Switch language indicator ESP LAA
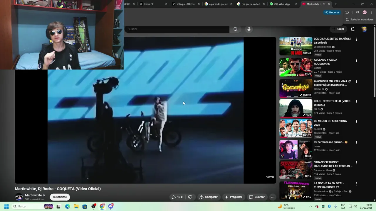This screenshot has width=376, height=211. point(343,206)
